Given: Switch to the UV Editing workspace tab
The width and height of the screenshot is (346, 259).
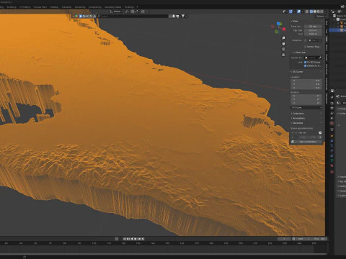Looking at the screenshot, I should pos(25,7).
